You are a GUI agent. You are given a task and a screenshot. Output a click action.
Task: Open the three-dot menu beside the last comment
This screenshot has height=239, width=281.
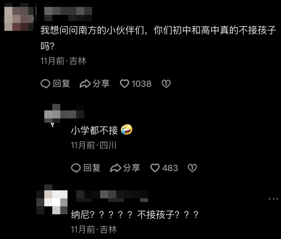click(x=273, y=199)
